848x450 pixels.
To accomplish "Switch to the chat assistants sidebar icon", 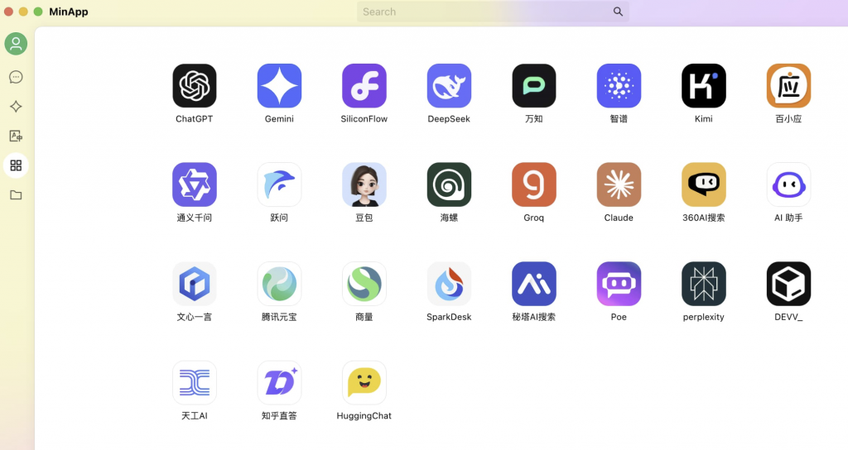I will pyautogui.click(x=16, y=77).
